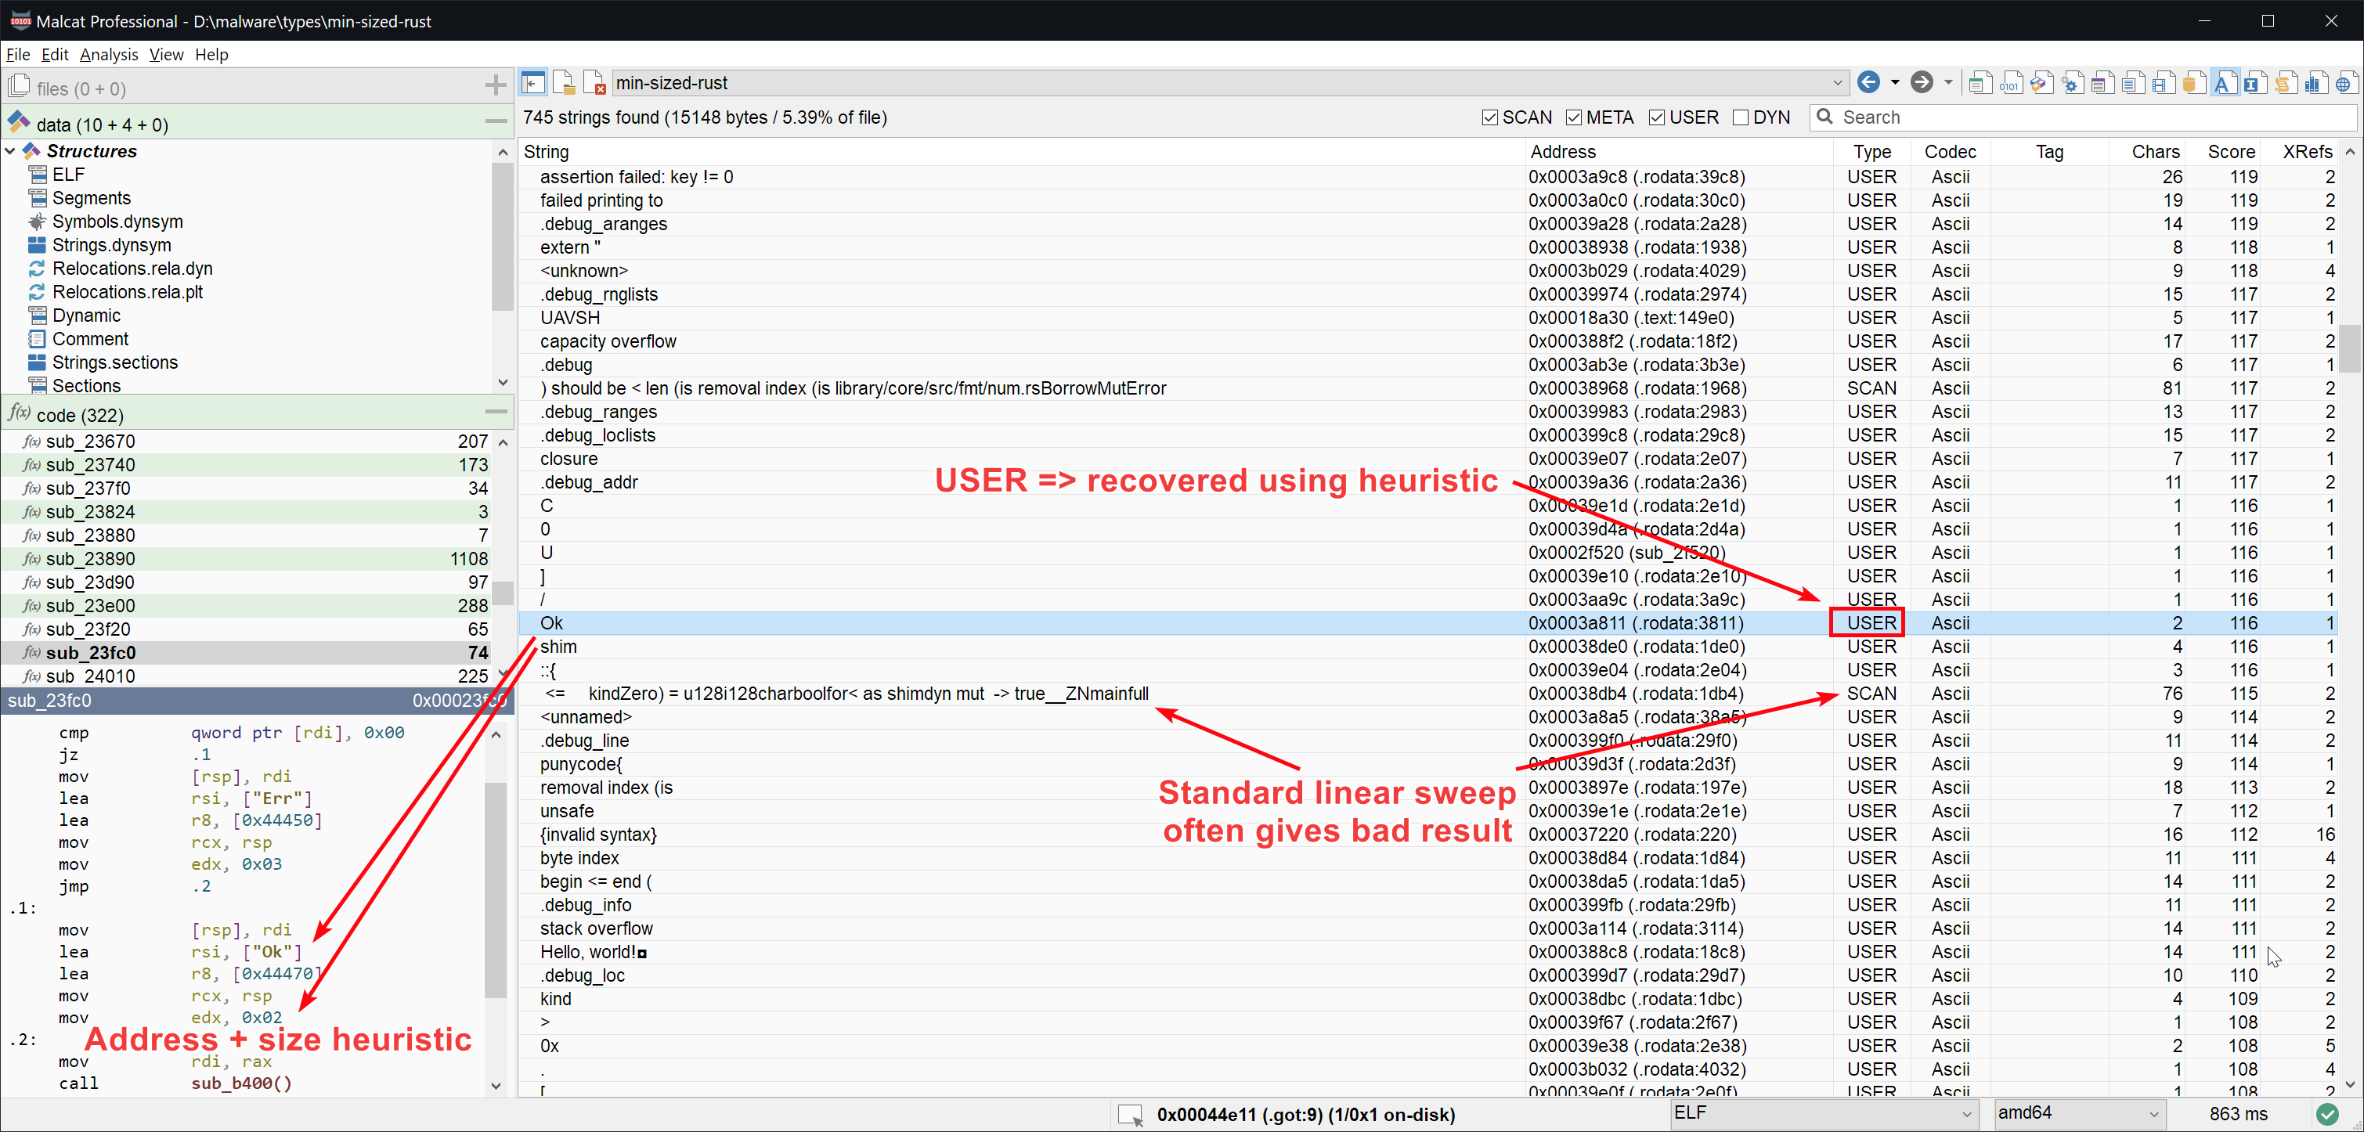Open the purple header window view icon
This screenshot has height=1132, width=2364.
point(2102,84)
